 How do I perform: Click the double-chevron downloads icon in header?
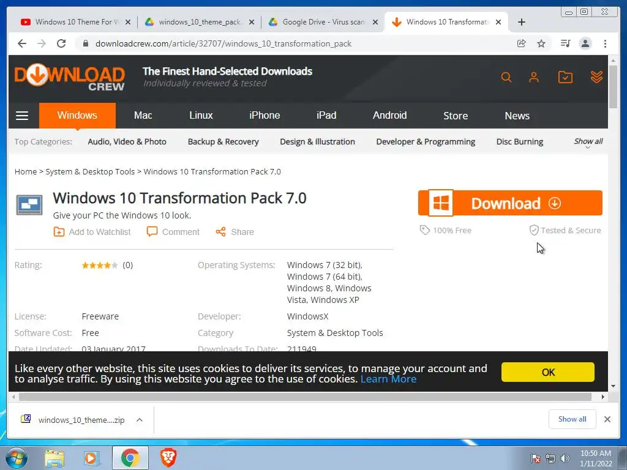596,76
